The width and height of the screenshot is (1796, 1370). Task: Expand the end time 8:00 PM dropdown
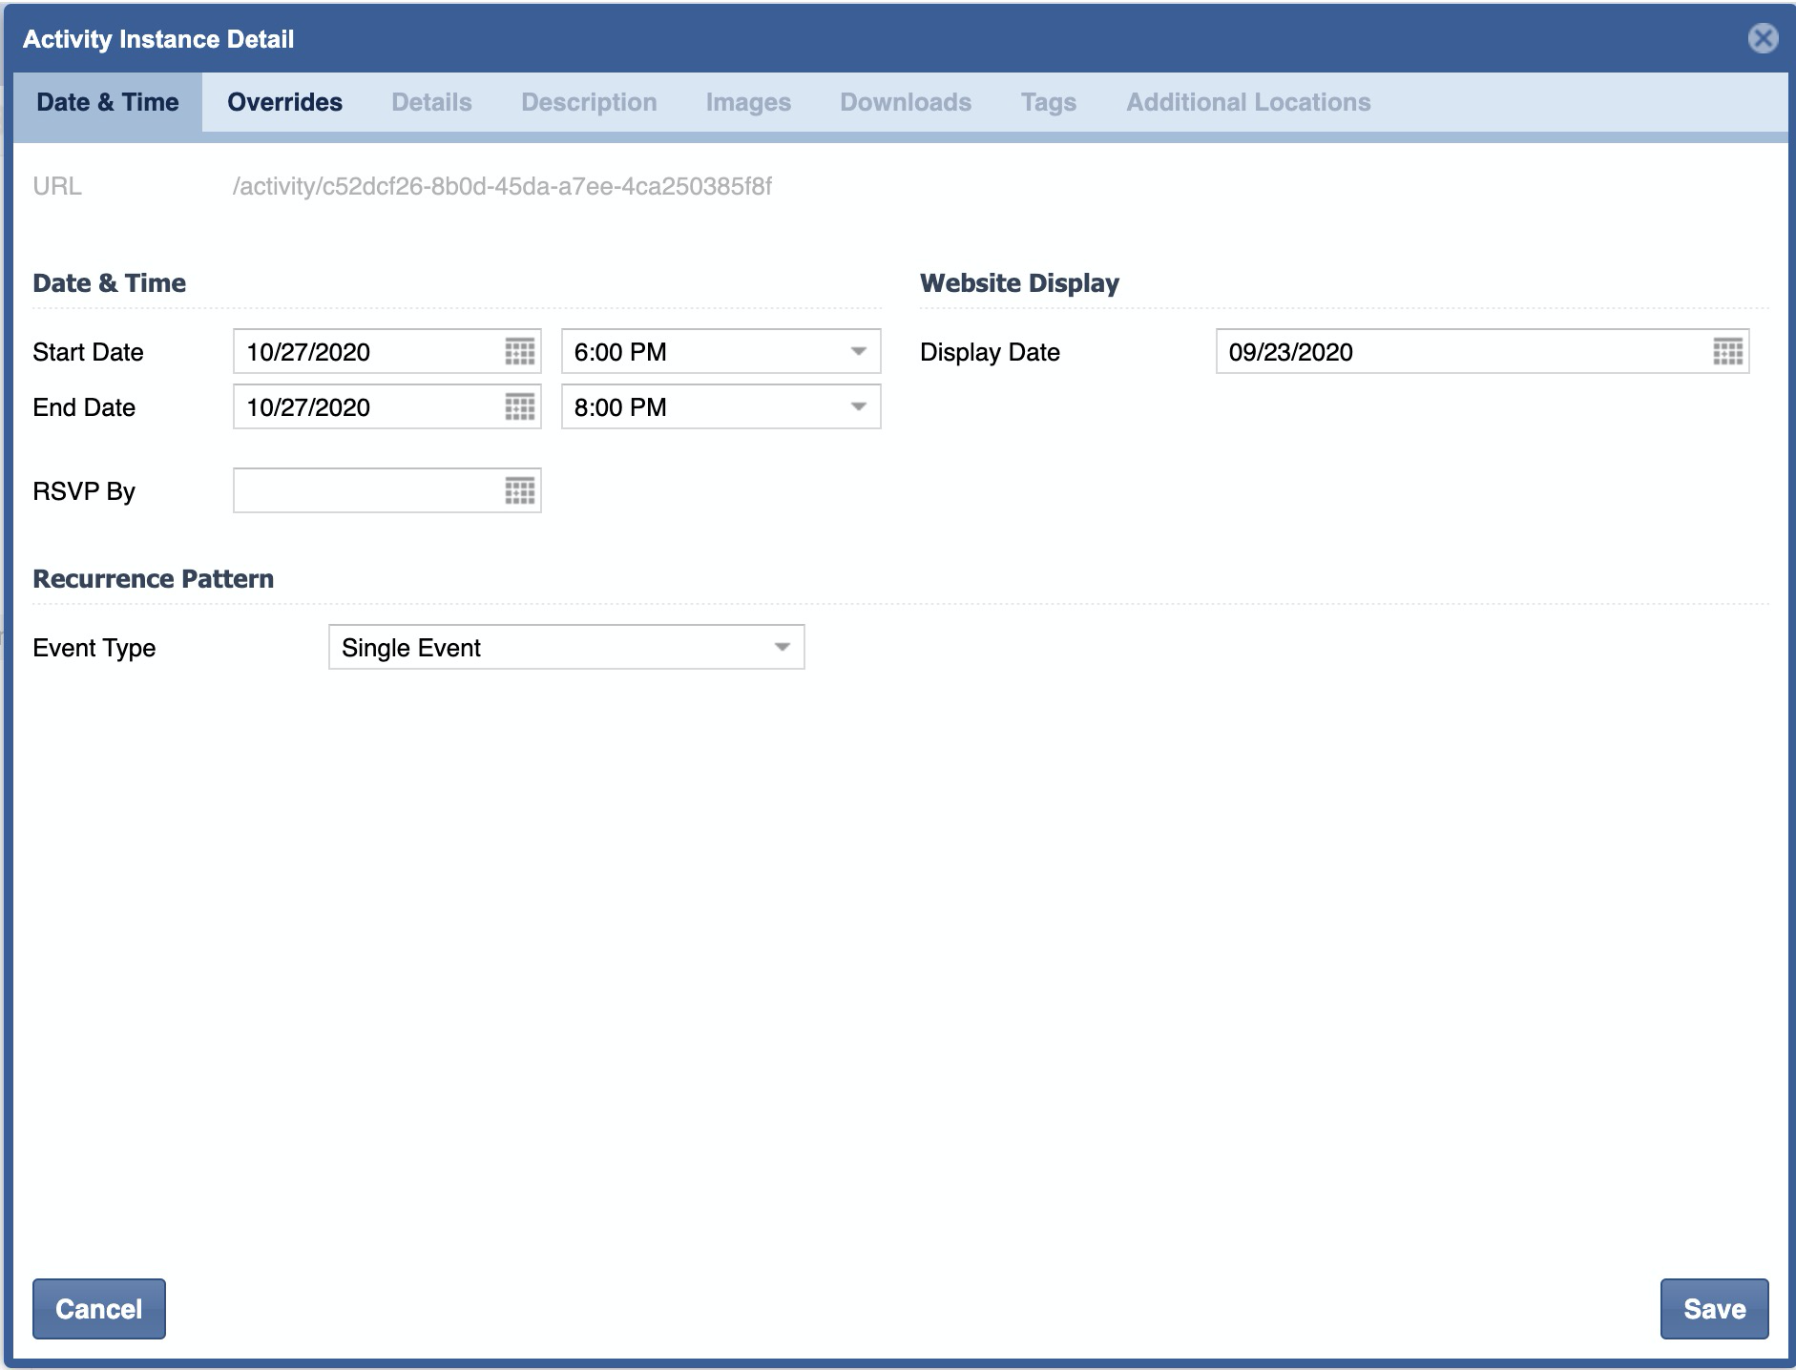point(858,407)
